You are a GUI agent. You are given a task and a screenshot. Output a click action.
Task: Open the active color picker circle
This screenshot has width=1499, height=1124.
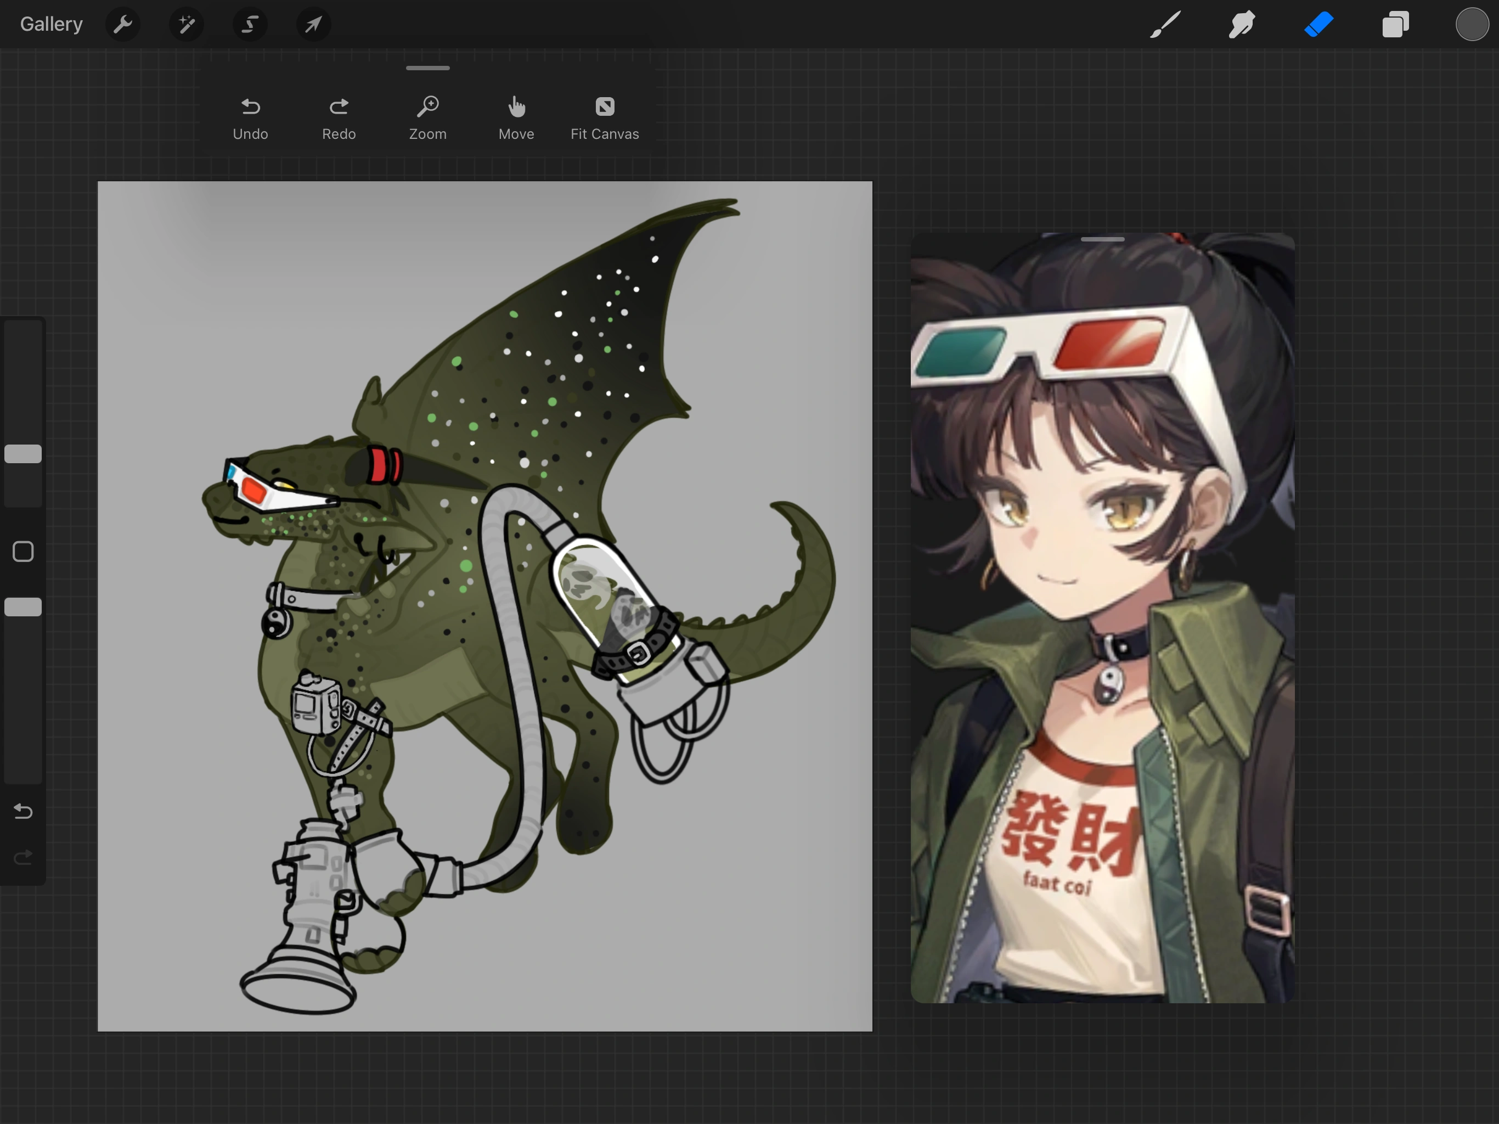1471,24
